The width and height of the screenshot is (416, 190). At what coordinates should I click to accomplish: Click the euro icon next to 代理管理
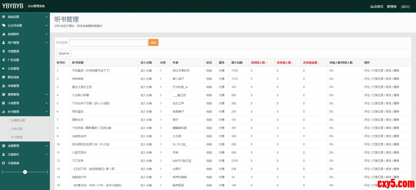(4, 51)
